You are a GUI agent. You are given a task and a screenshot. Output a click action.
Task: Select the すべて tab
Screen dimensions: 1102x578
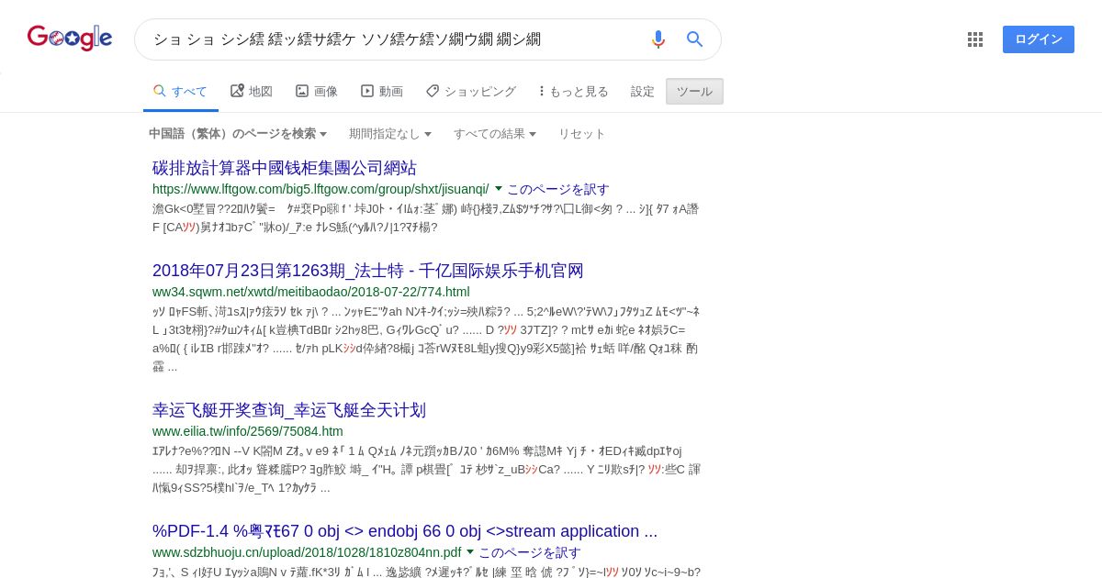click(180, 91)
